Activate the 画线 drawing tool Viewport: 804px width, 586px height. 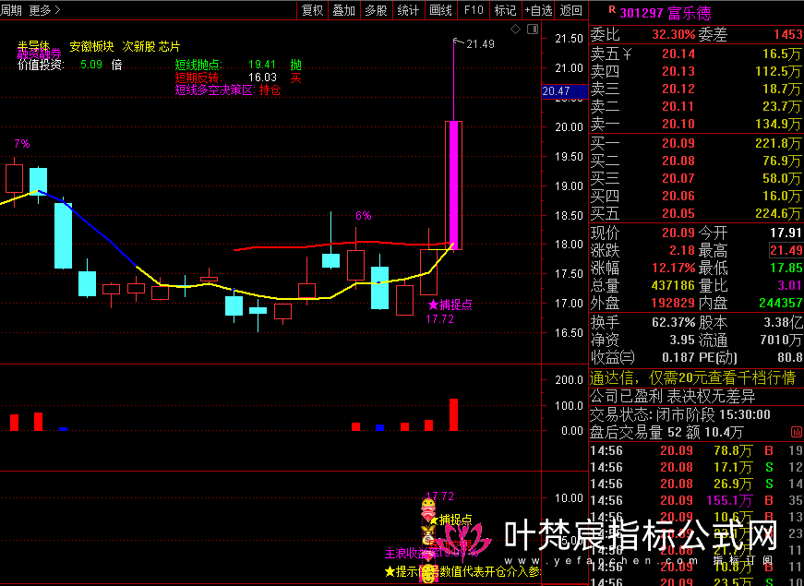(440, 10)
